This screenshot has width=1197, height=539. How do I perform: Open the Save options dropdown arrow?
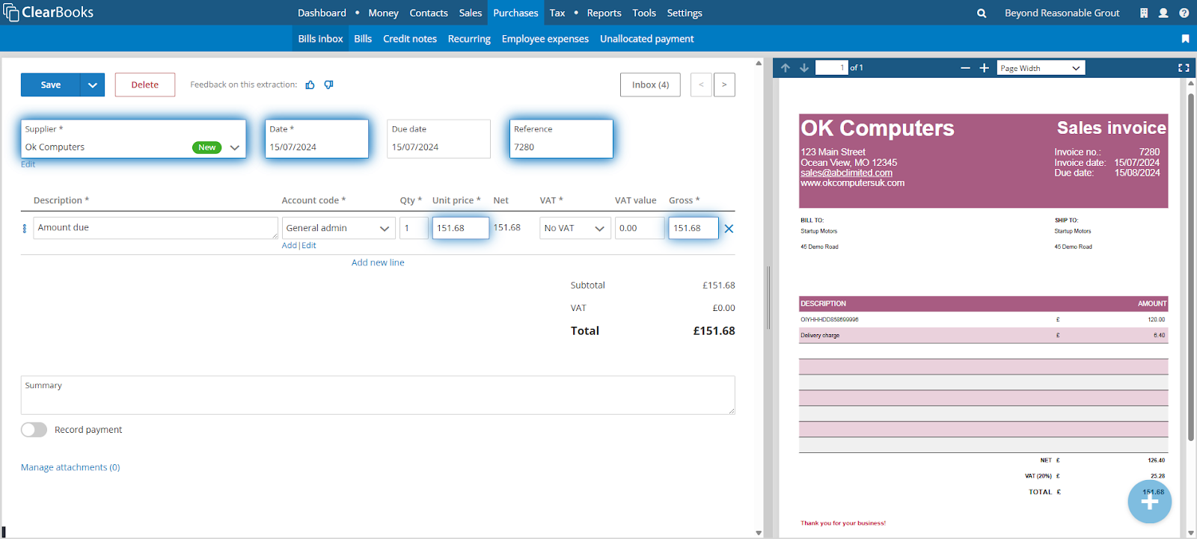coord(92,84)
